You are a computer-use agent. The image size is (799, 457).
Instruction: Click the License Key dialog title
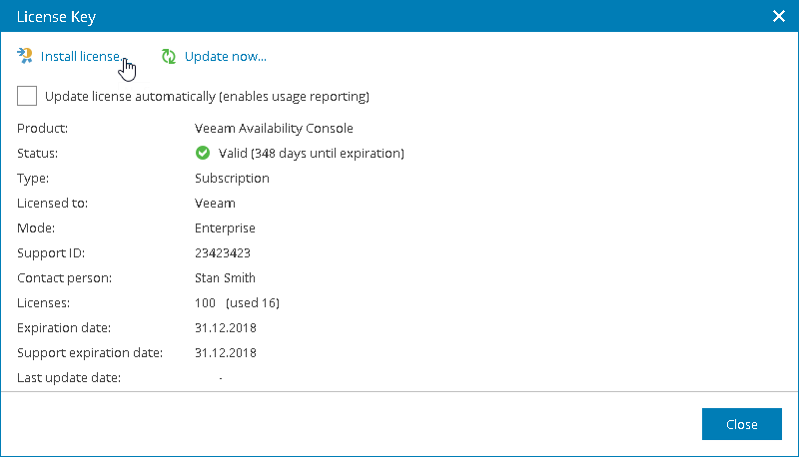[x=56, y=16]
